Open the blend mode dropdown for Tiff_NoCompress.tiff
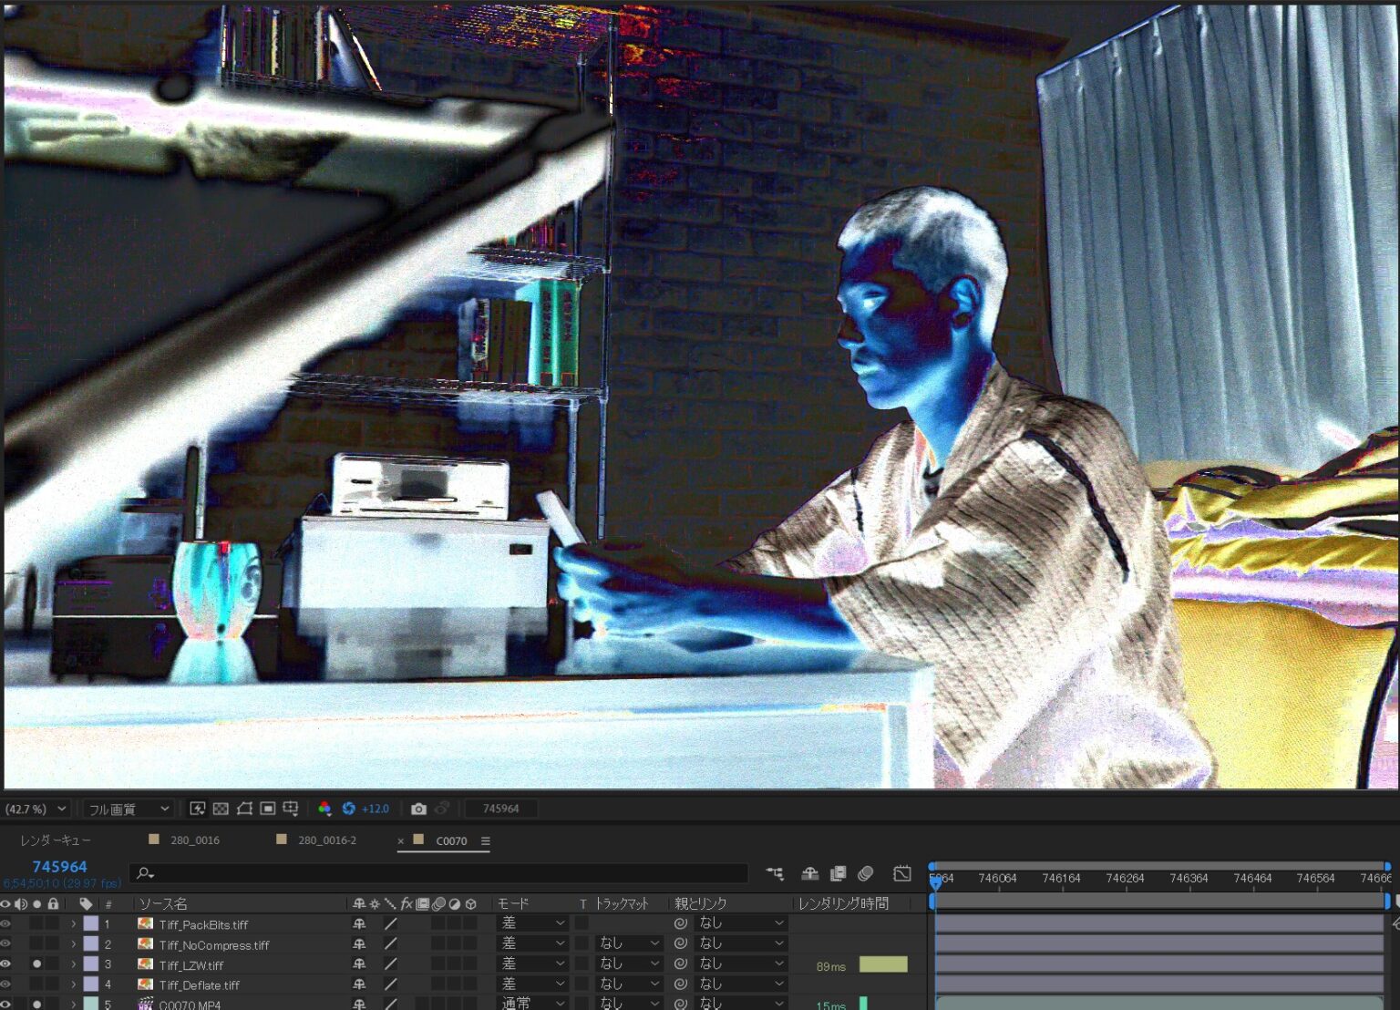Screen dimensions: 1400x1010 point(532,943)
